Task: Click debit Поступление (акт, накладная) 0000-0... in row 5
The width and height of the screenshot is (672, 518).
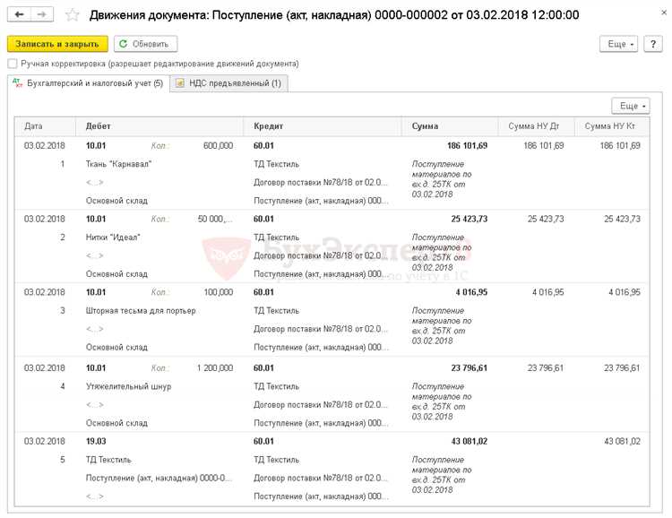Action: tap(159, 478)
